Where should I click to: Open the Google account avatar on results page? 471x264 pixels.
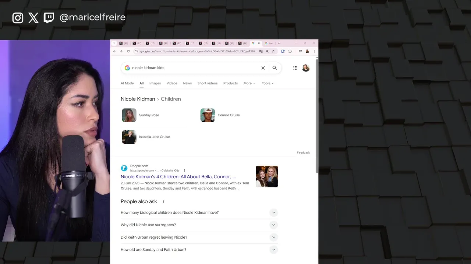(x=306, y=68)
